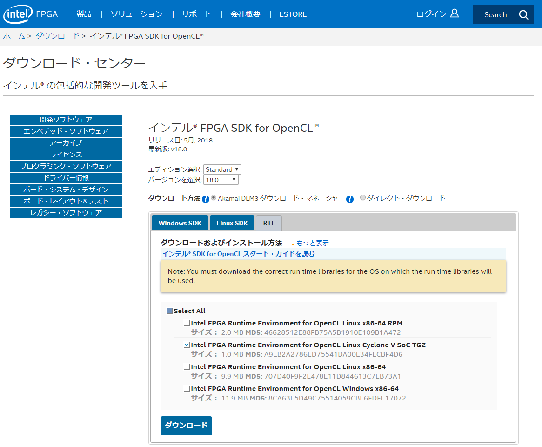Open the Standard edition dropdown
The width and height of the screenshot is (542, 447).
pos(222,169)
